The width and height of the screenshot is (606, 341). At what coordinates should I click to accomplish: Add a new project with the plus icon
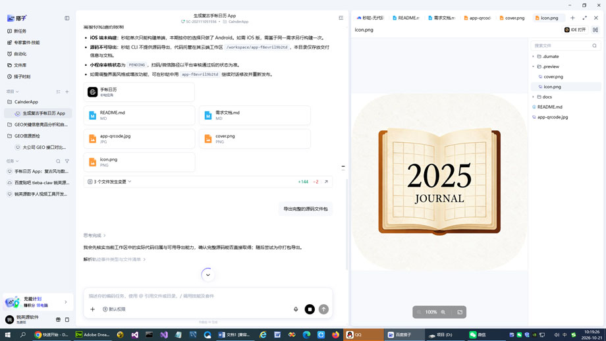click(x=67, y=92)
